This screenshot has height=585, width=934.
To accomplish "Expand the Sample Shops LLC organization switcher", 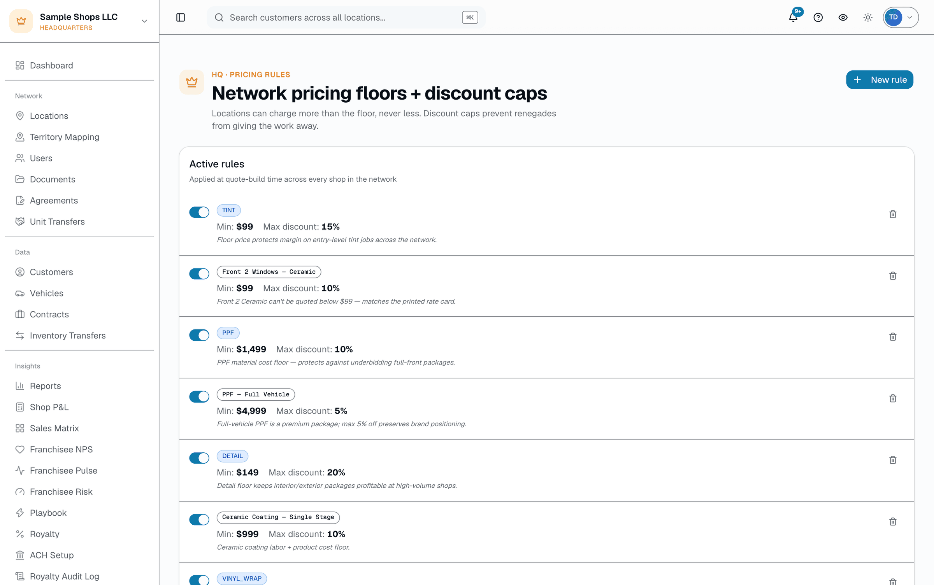I will click(x=144, y=21).
